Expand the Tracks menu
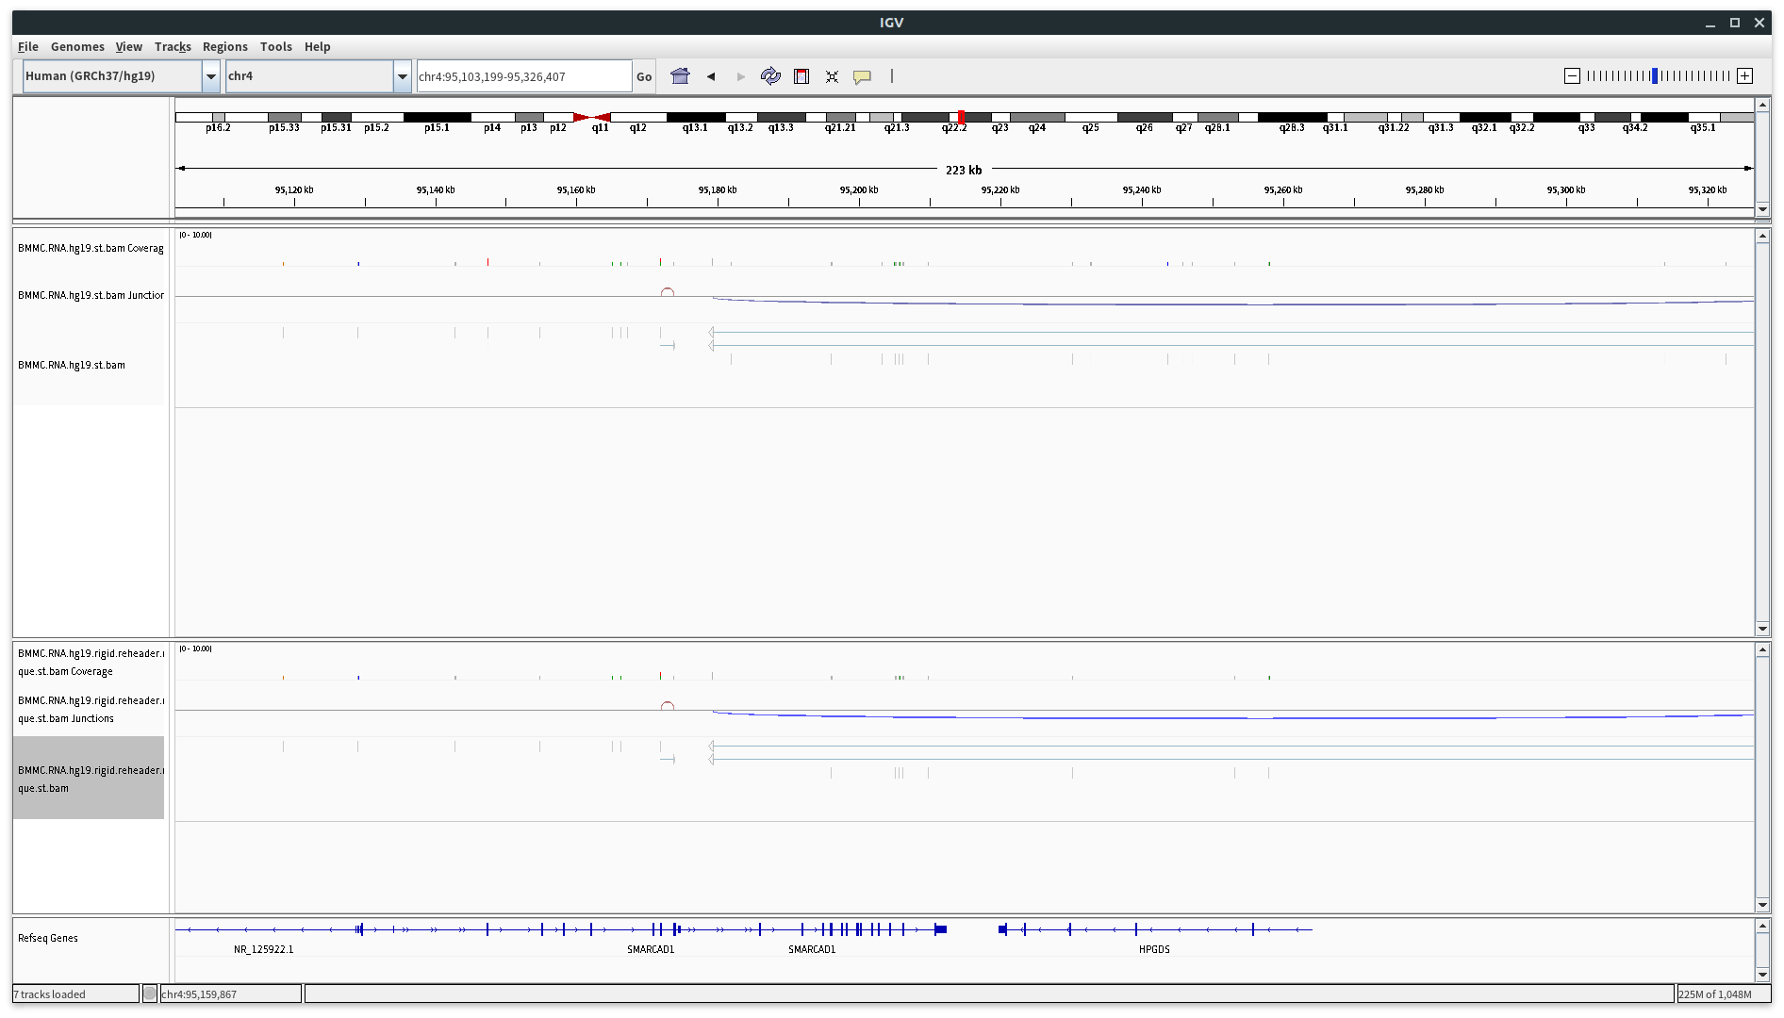1784x1018 pixels. [173, 46]
